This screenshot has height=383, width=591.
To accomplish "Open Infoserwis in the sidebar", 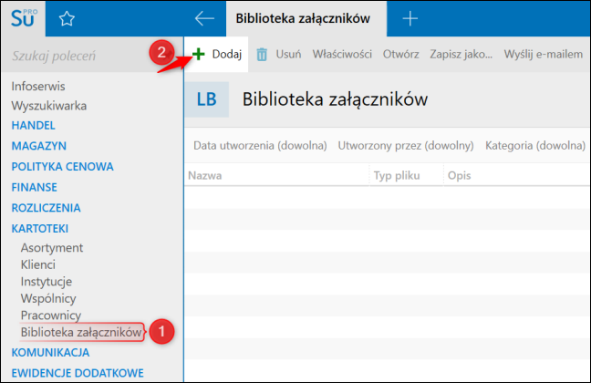I will [38, 87].
